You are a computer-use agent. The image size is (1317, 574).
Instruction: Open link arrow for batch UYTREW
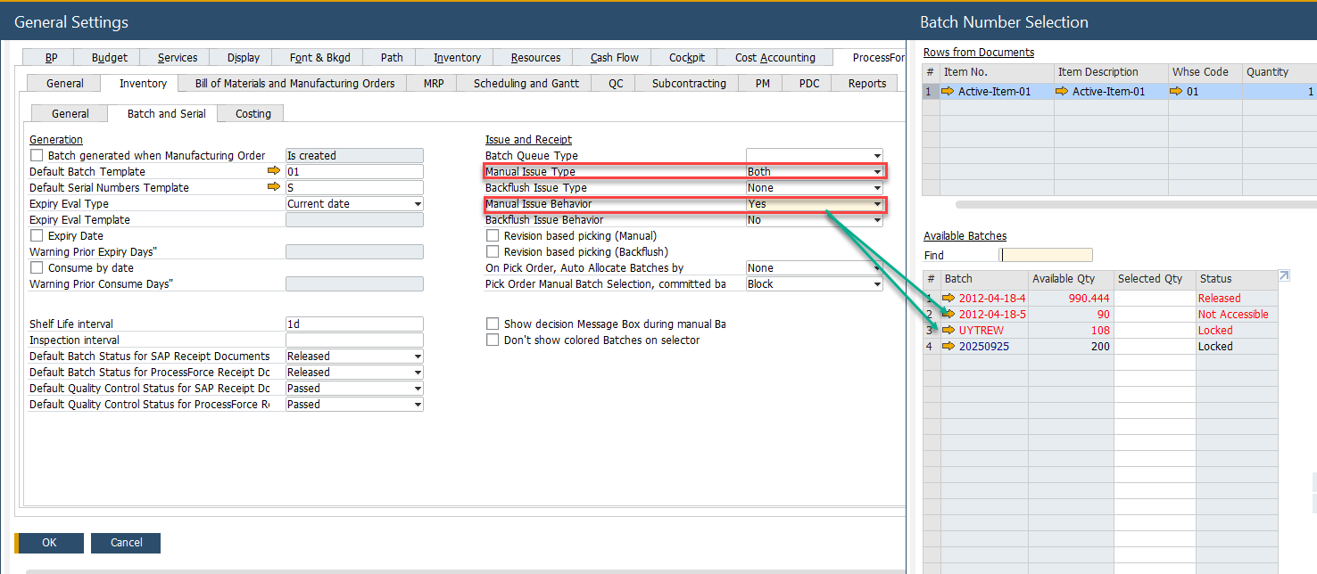tap(948, 330)
